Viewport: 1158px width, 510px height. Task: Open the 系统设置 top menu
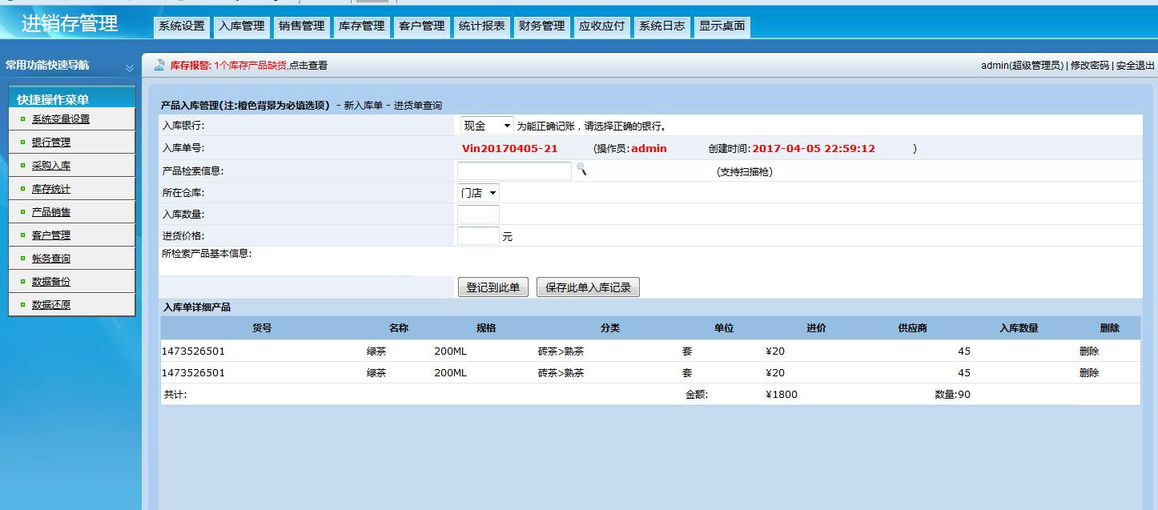pyautogui.click(x=181, y=26)
